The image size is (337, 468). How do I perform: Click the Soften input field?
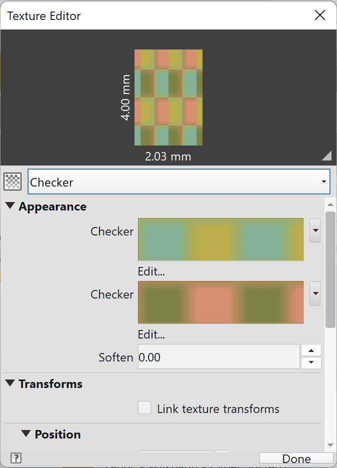[218, 356]
